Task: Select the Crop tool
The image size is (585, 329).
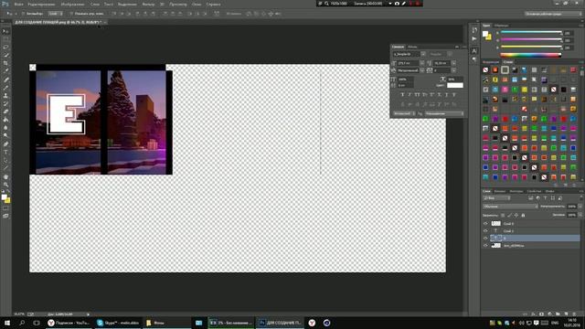Action: click(x=5, y=63)
